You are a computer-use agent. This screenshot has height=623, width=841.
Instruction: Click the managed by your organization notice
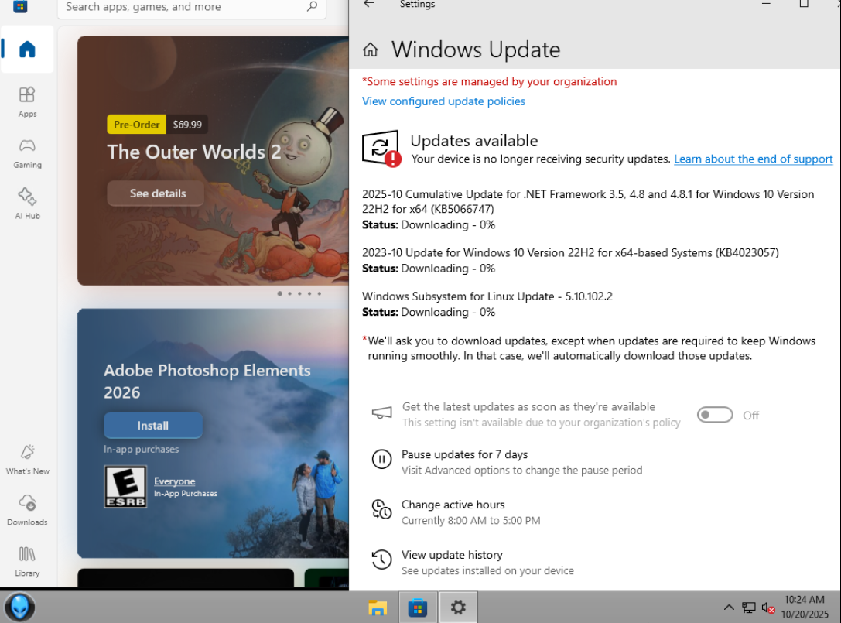coord(489,81)
